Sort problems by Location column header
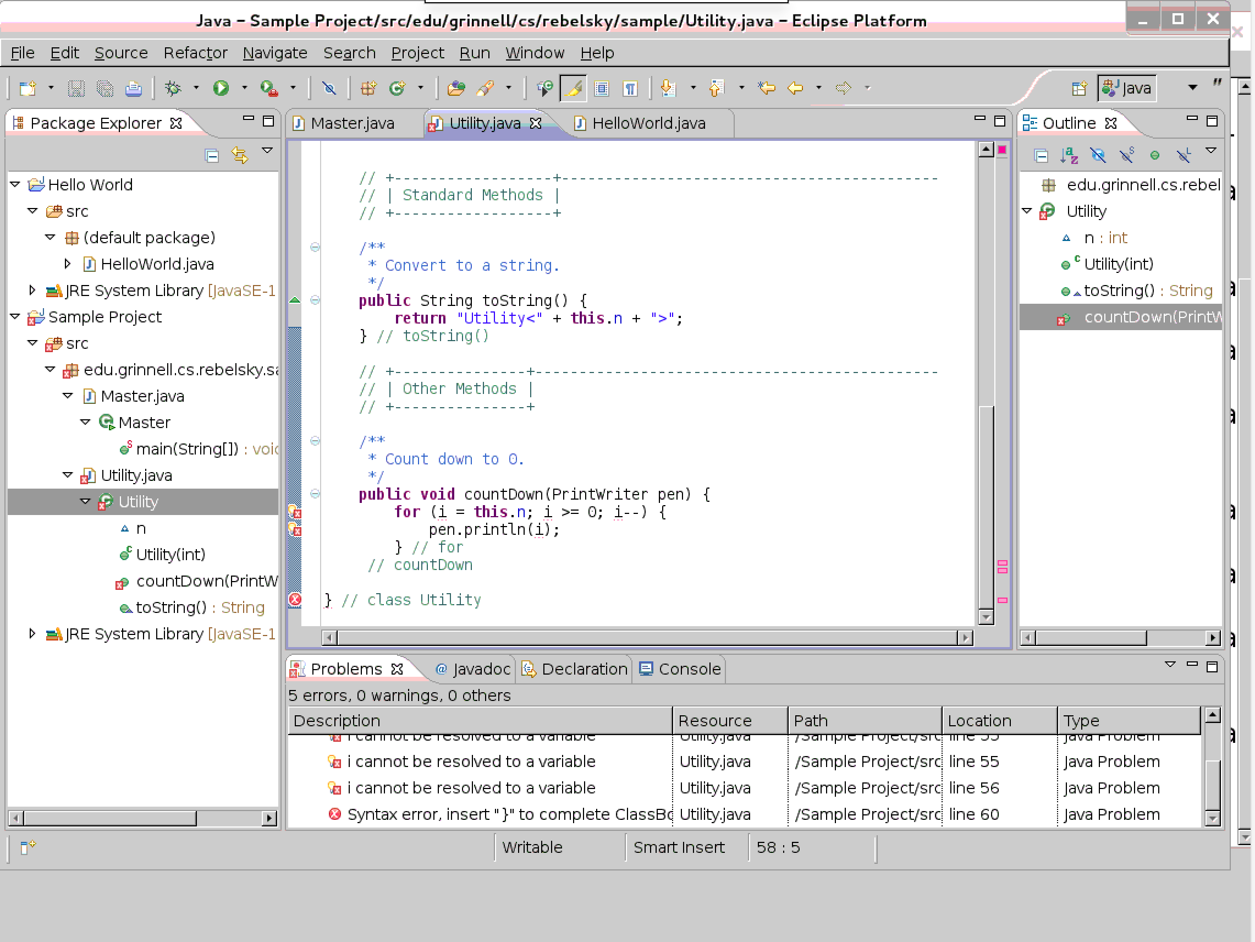The width and height of the screenshot is (1255, 942). tap(1000, 721)
